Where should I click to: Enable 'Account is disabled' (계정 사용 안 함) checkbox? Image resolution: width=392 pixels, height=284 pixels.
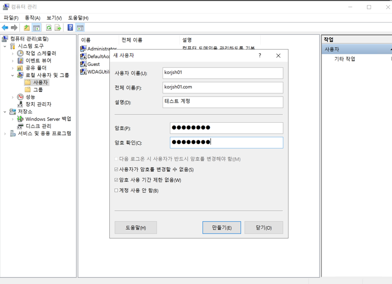[116, 191]
